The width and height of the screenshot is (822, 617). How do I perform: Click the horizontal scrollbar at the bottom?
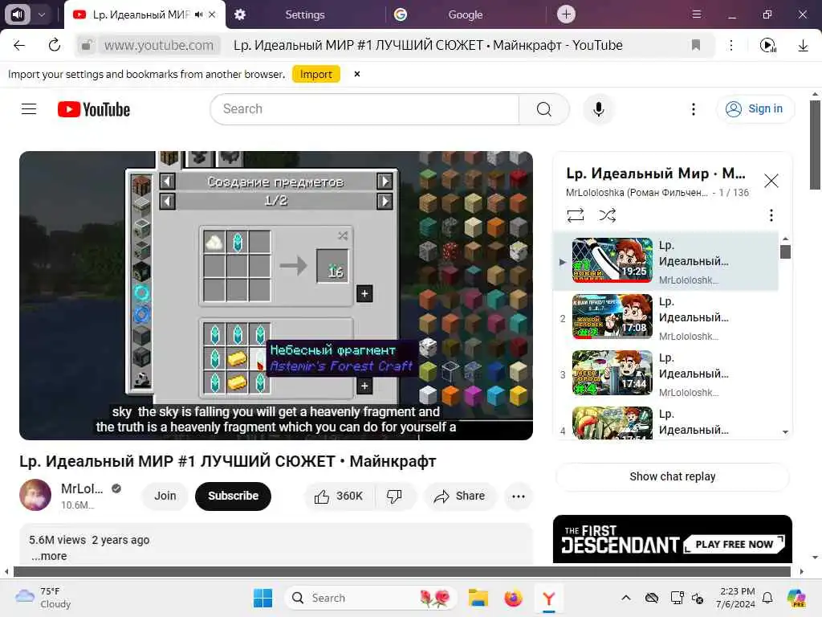click(x=401, y=571)
